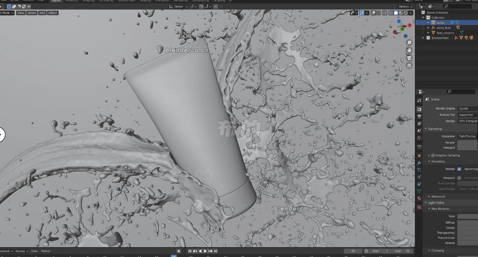Toggle snapping magnet in header
Viewport: 478px width, 257px height.
tap(201, 6)
